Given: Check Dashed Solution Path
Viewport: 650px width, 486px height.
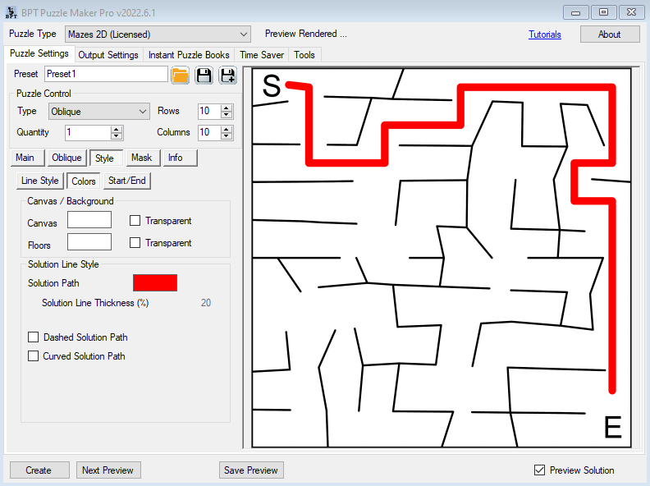Looking at the screenshot, I should click(33, 337).
